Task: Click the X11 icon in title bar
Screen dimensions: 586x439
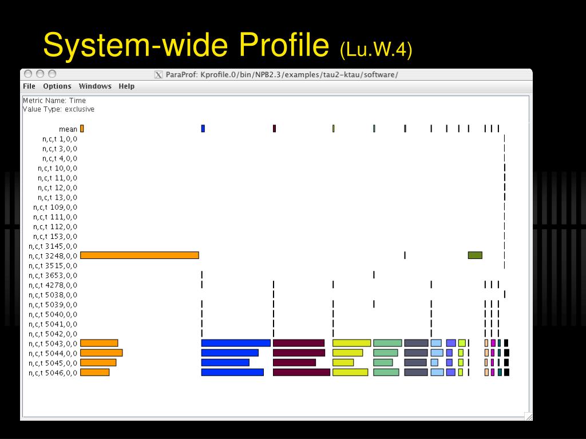Action: coord(159,75)
